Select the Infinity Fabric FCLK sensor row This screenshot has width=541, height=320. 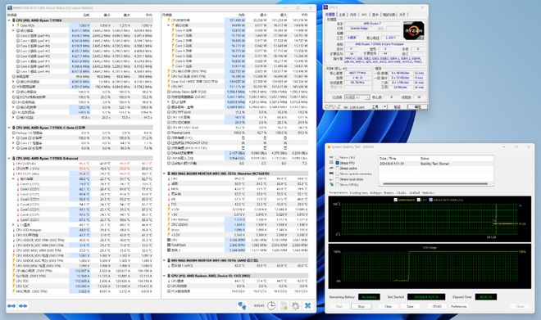point(238,92)
